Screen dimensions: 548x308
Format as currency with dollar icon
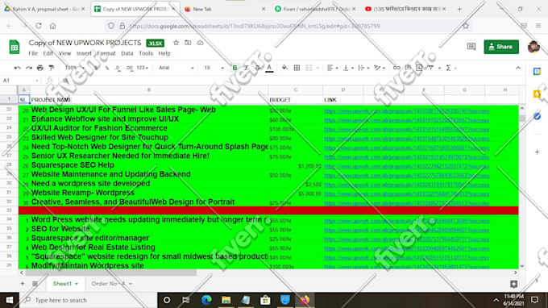click(97, 68)
